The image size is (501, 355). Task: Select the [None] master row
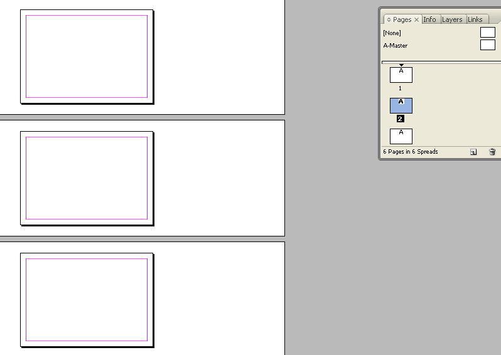[440, 33]
